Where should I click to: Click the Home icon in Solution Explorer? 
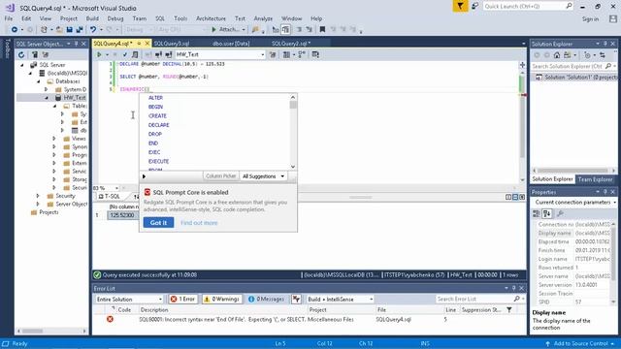[557, 55]
